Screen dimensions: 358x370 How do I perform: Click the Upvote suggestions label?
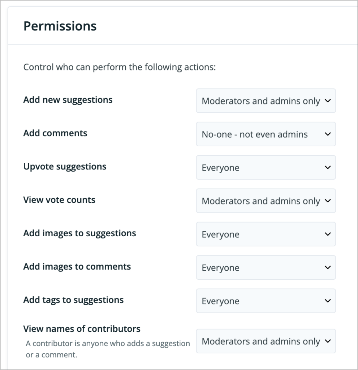[x=65, y=167]
